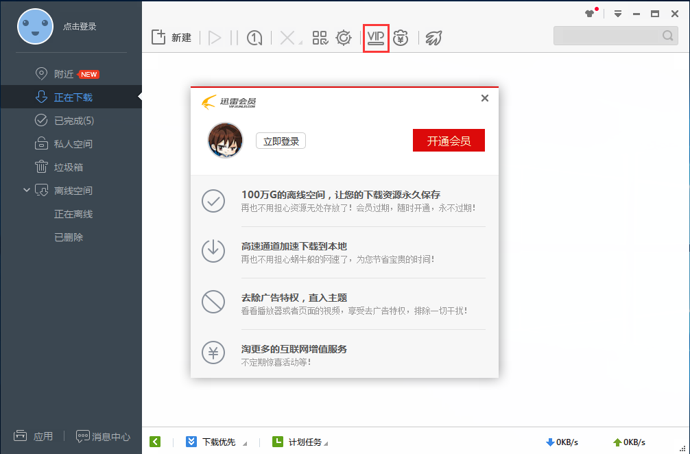Screen dimensions: 690x454
Task: Collapse the 离线空间 sidebar section
Action: (26, 190)
